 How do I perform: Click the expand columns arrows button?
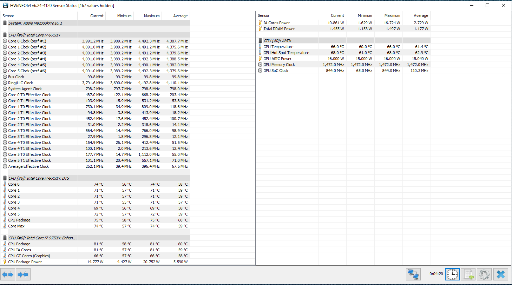[x=8, y=274]
